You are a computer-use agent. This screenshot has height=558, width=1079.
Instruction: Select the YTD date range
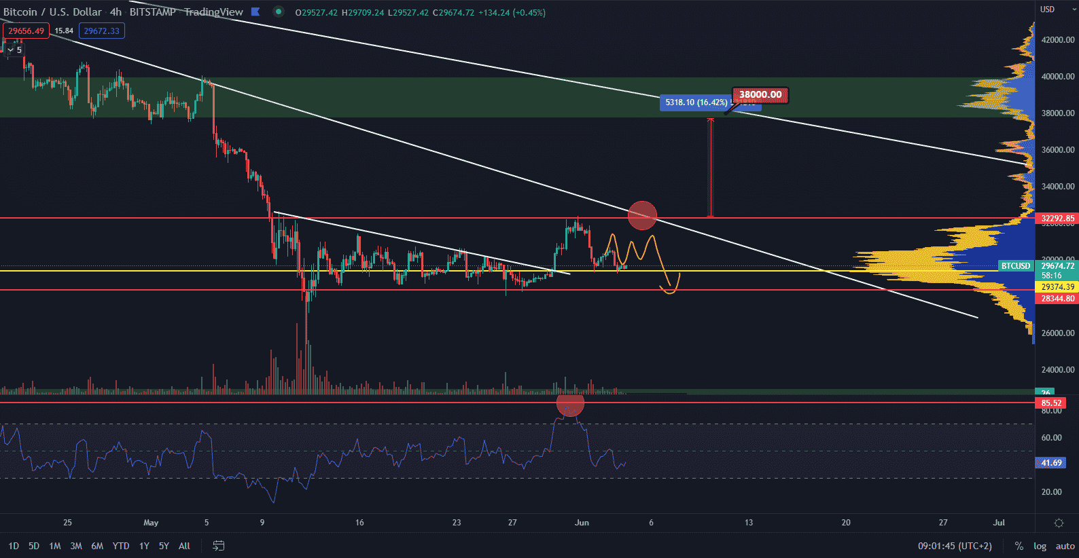pos(121,546)
